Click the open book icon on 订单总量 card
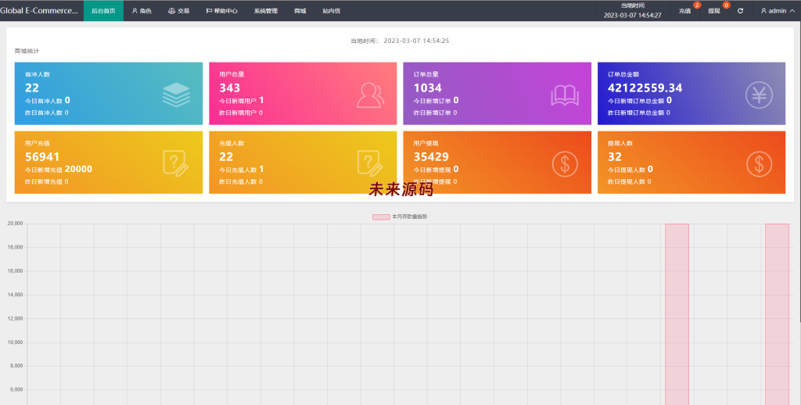This screenshot has width=801, height=405. point(565,95)
